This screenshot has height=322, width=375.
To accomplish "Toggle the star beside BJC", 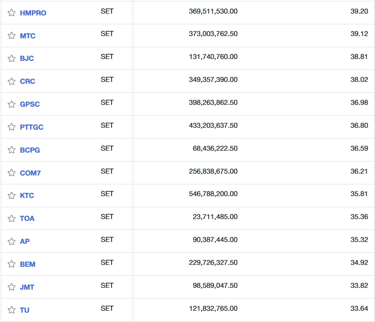I will [12, 59].
